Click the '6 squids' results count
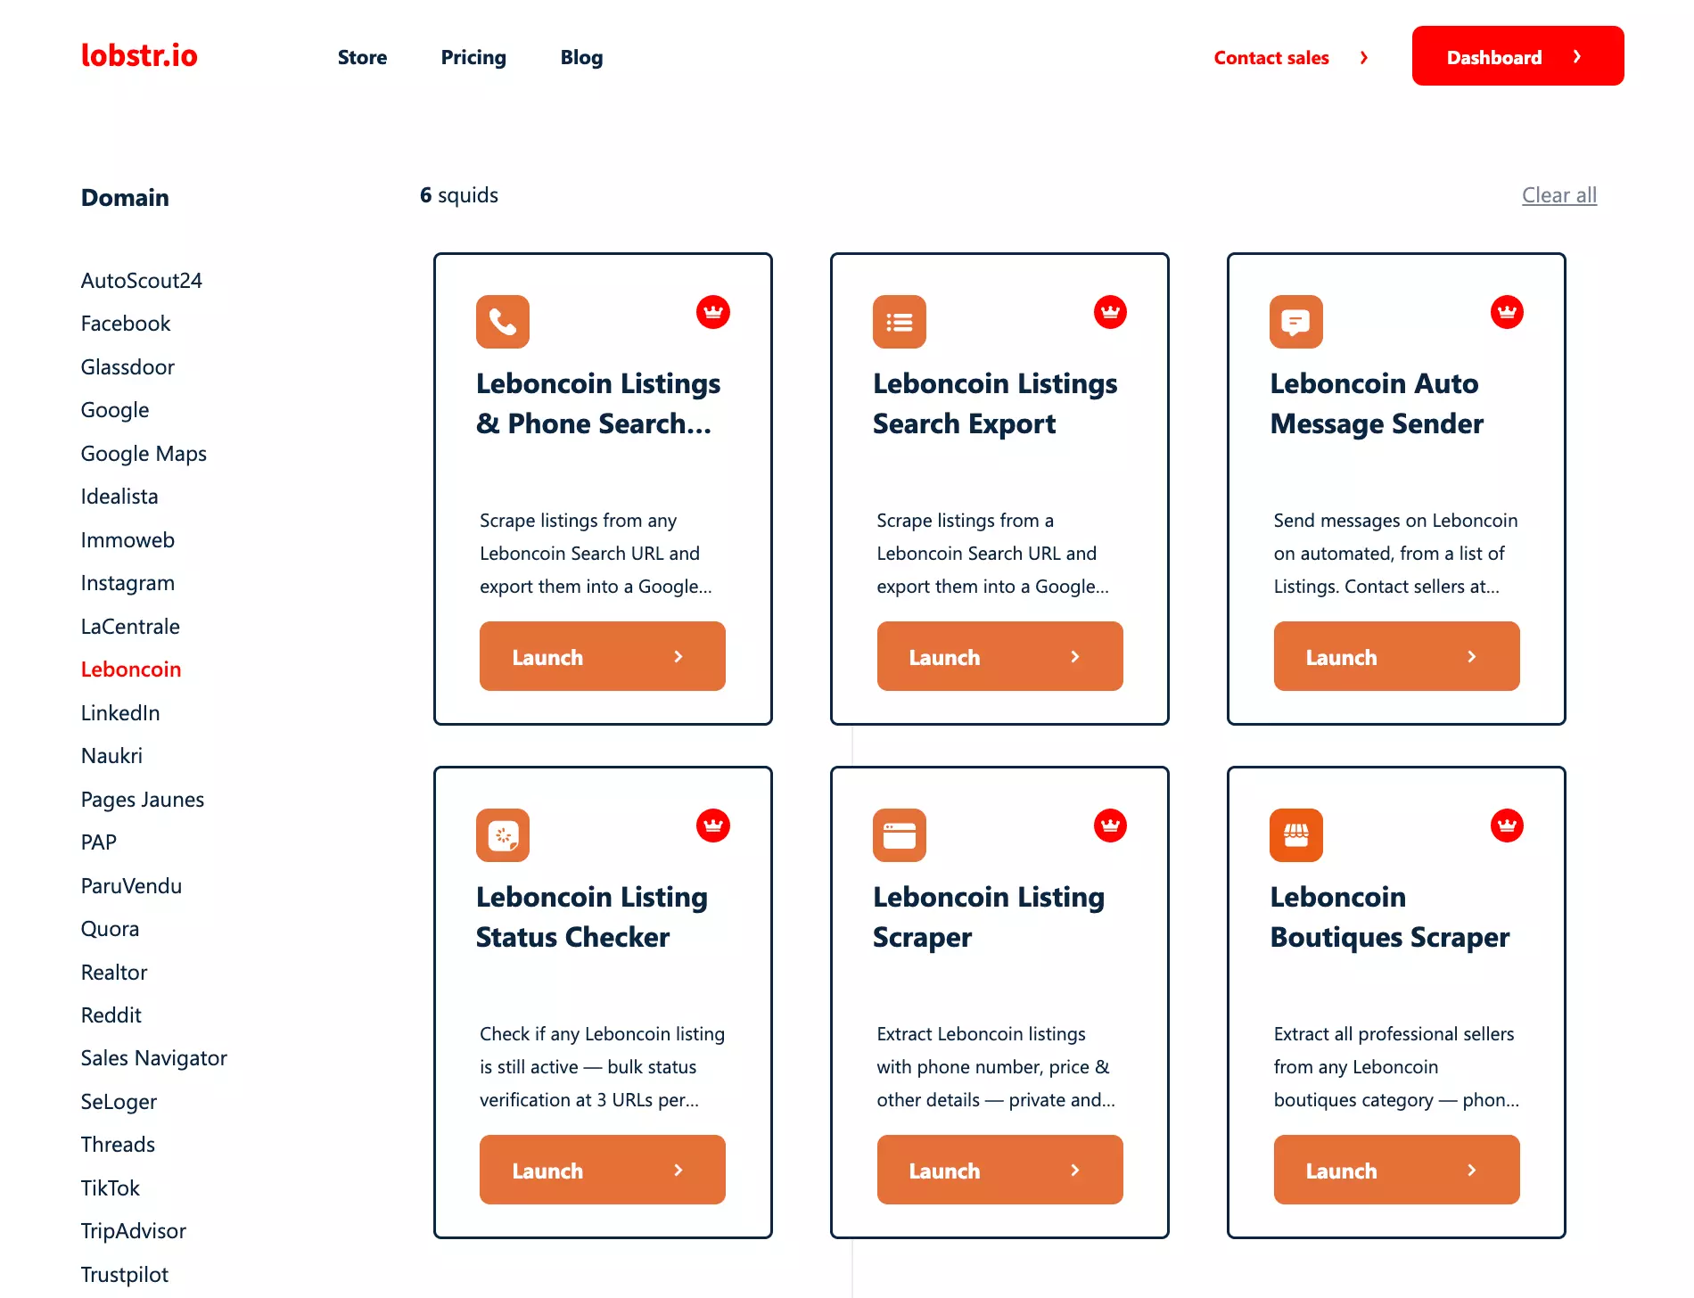This screenshot has height=1298, width=1694. [x=459, y=195]
